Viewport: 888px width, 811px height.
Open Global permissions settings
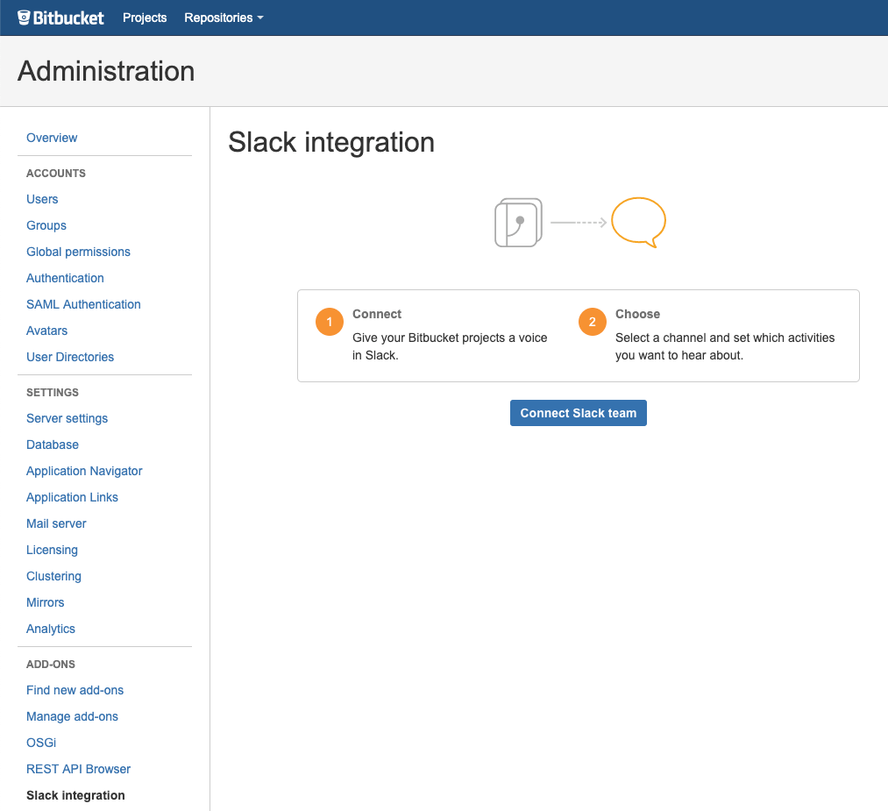coord(78,252)
